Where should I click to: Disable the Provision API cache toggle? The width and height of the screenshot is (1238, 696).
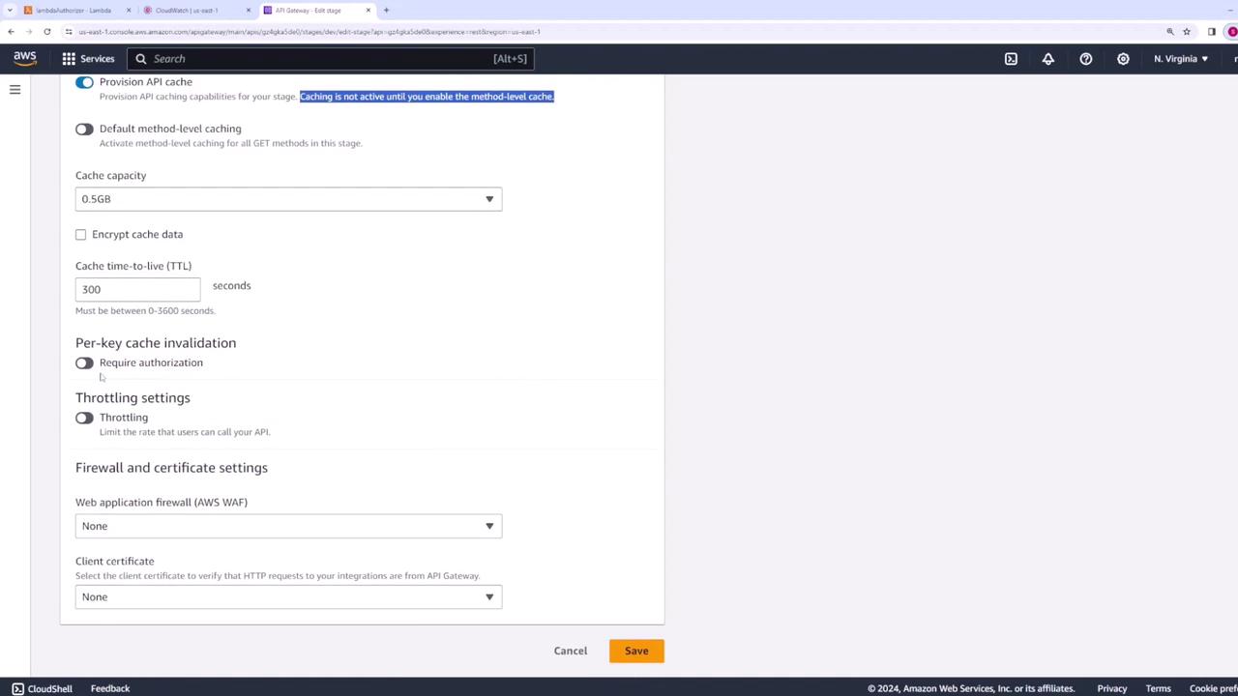pos(84,82)
